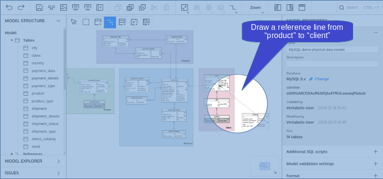Toggle the left panel visibility icon
The width and height of the screenshot is (383, 179).
278,8
